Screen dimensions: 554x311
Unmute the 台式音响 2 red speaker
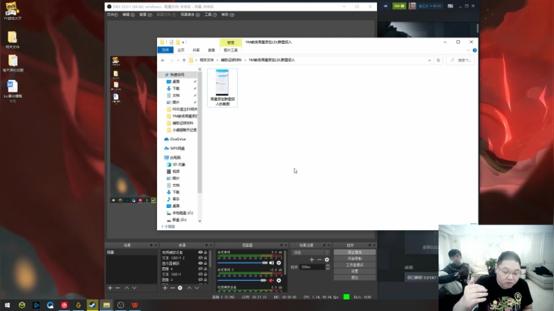[272, 280]
